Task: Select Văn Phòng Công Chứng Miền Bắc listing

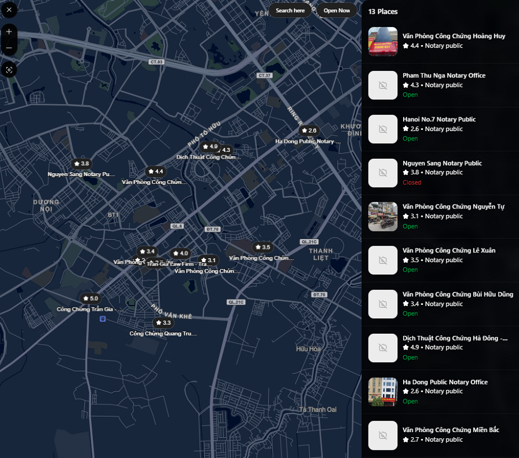Action: pyautogui.click(x=450, y=430)
